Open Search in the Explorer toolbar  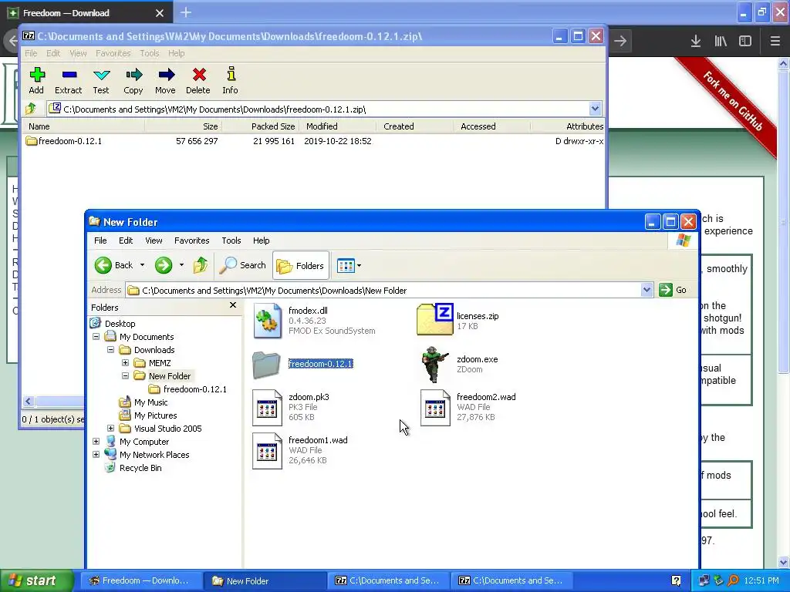click(x=242, y=265)
